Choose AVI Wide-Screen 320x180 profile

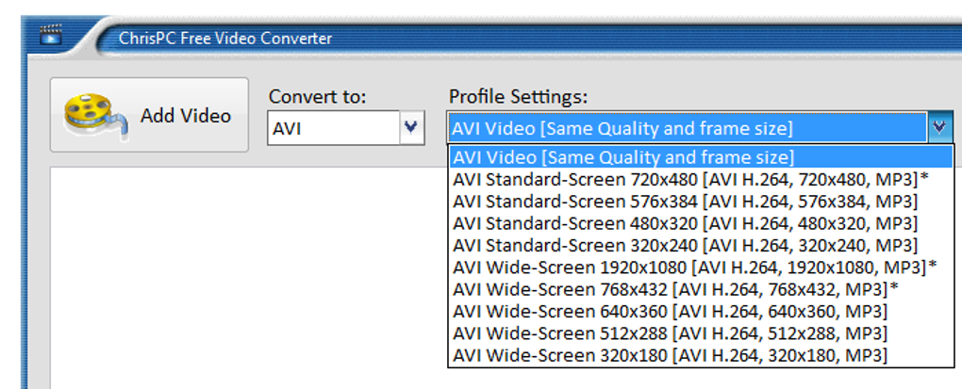(x=670, y=355)
